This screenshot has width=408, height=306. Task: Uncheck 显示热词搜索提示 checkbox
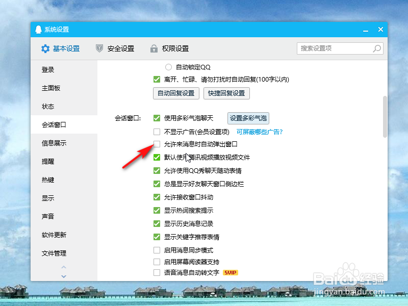pyautogui.click(x=157, y=210)
